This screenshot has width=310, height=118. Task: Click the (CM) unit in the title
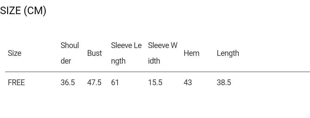tap(35, 11)
